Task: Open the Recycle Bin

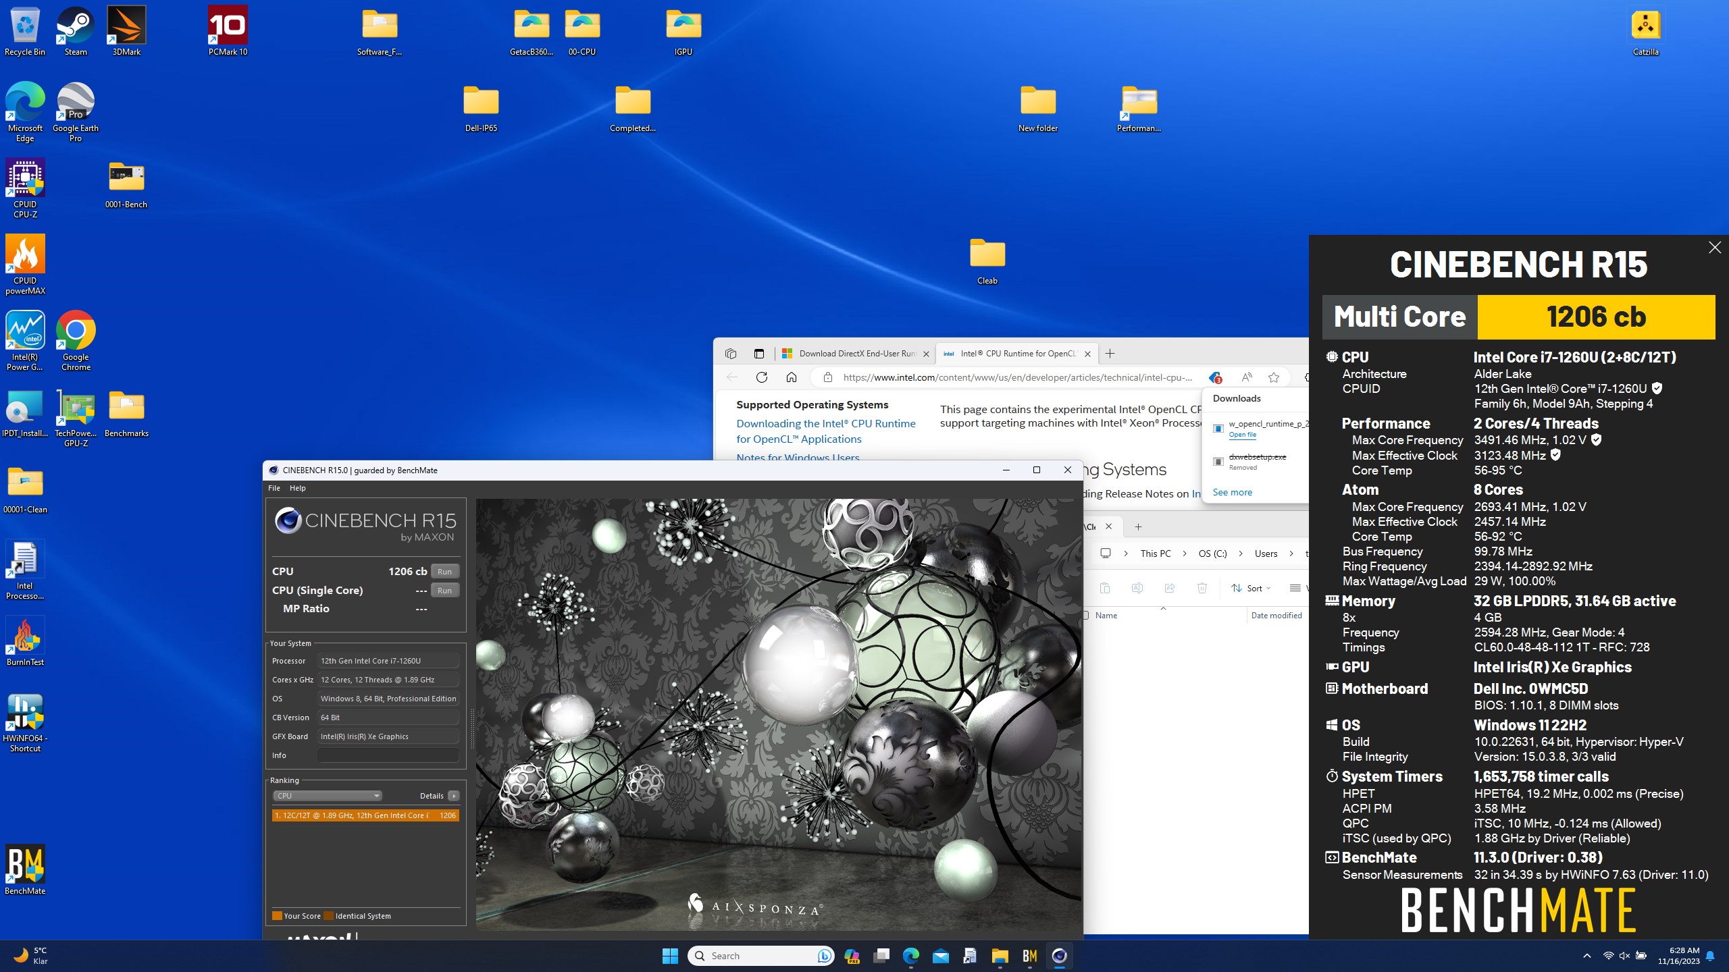Action: 25,31
